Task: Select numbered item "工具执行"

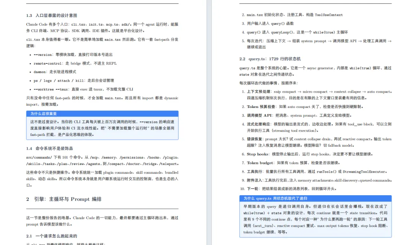Action: pos(314,171)
